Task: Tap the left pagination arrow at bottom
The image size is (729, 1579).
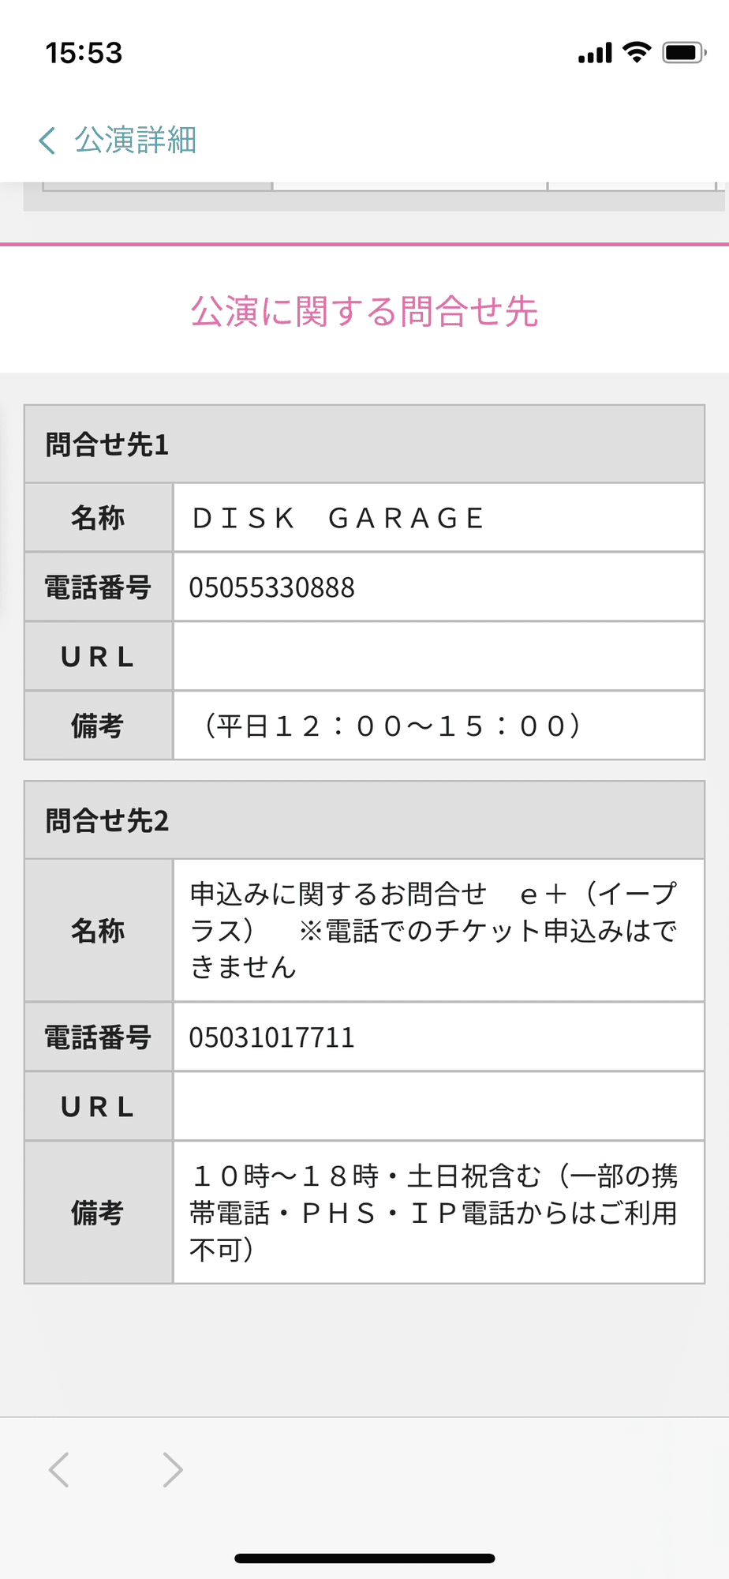Action: tap(58, 1470)
